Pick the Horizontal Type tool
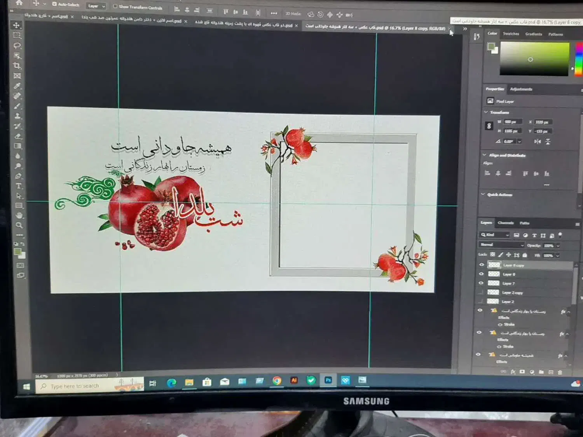Screen dimensions: 583x437 18,186
